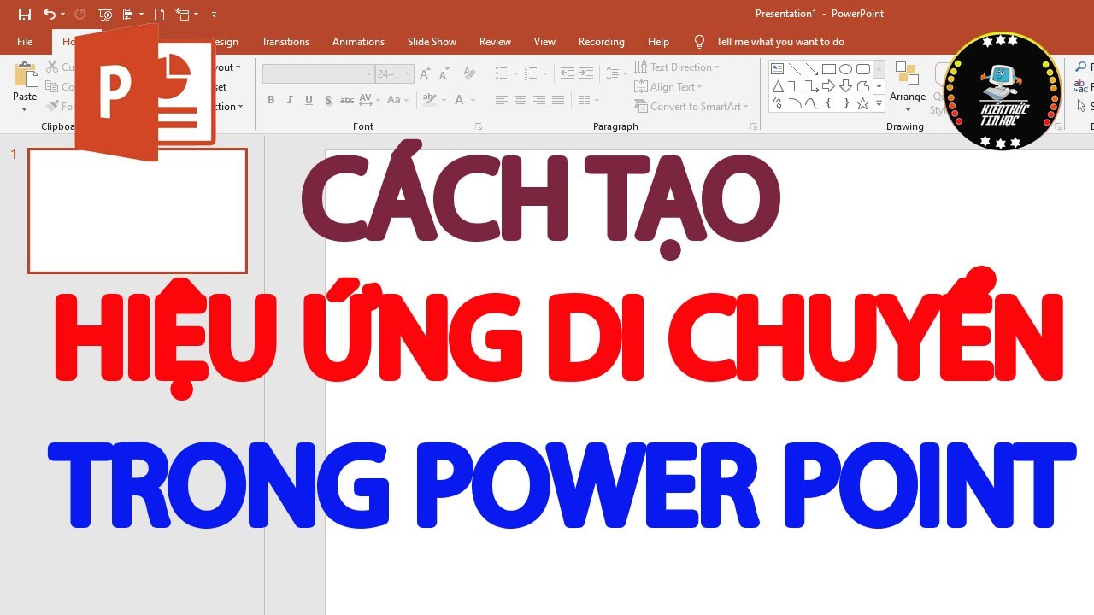The image size is (1094, 615).
Task: Select the 5-point Star shape
Action: tap(863, 103)
